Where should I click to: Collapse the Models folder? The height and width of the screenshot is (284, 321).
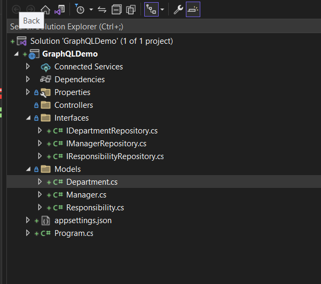click(28, 169)
